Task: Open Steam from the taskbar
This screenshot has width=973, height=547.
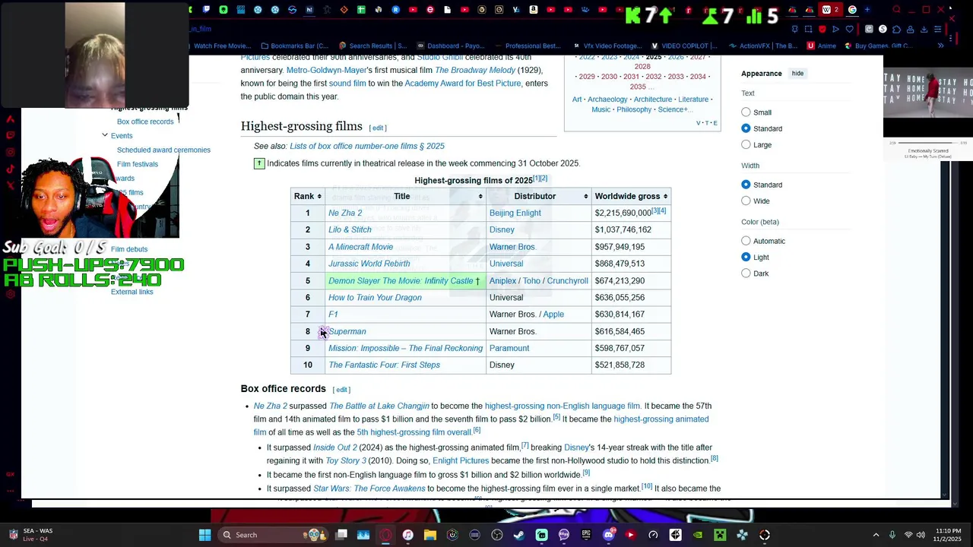Action: pos(519,535)
